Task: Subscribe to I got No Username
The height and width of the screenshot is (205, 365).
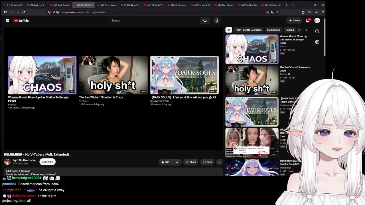Action: 47,162
